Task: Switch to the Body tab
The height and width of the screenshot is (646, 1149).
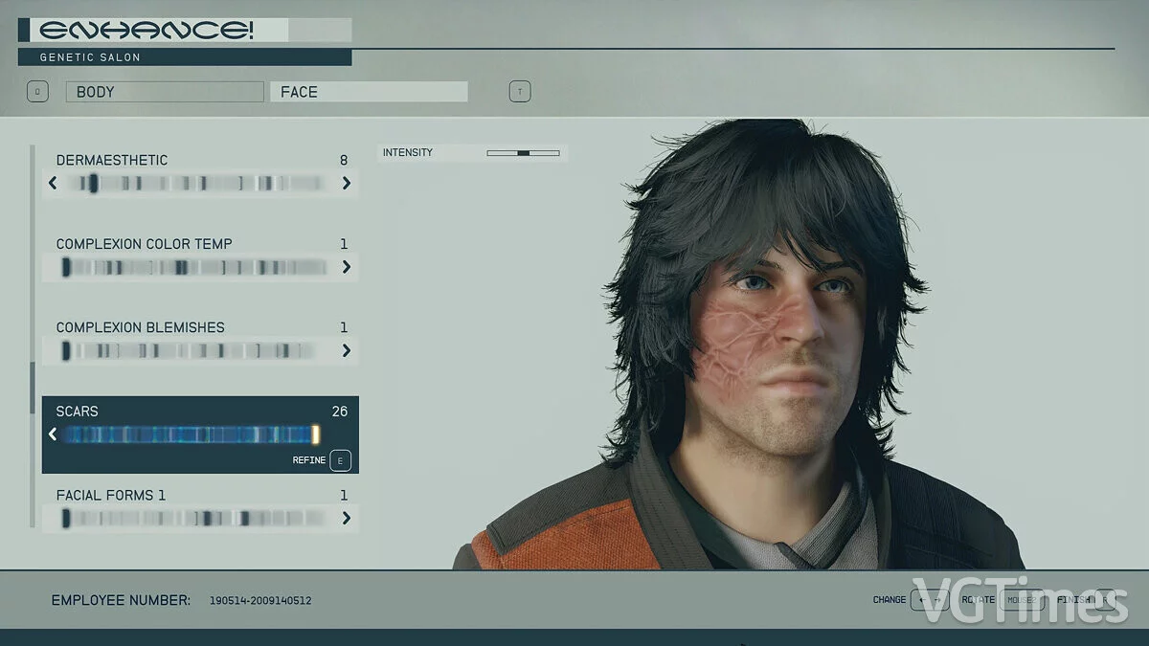Action: [164, 92]
